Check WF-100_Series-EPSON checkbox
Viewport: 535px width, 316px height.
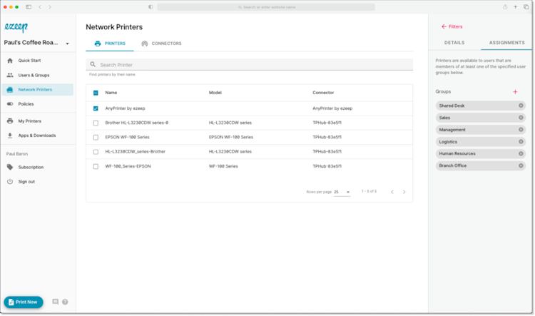click(96, 166)
